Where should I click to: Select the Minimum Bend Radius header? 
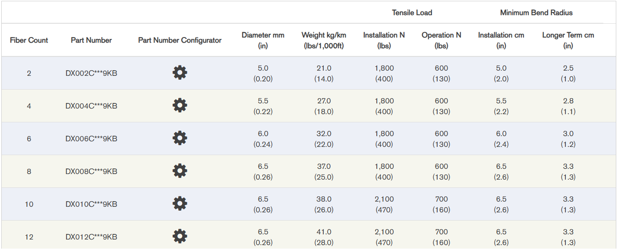click(536, 12)
